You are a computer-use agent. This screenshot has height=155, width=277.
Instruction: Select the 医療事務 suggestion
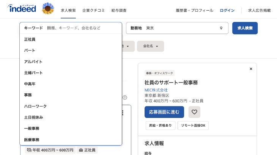click(x=71, y=140)
